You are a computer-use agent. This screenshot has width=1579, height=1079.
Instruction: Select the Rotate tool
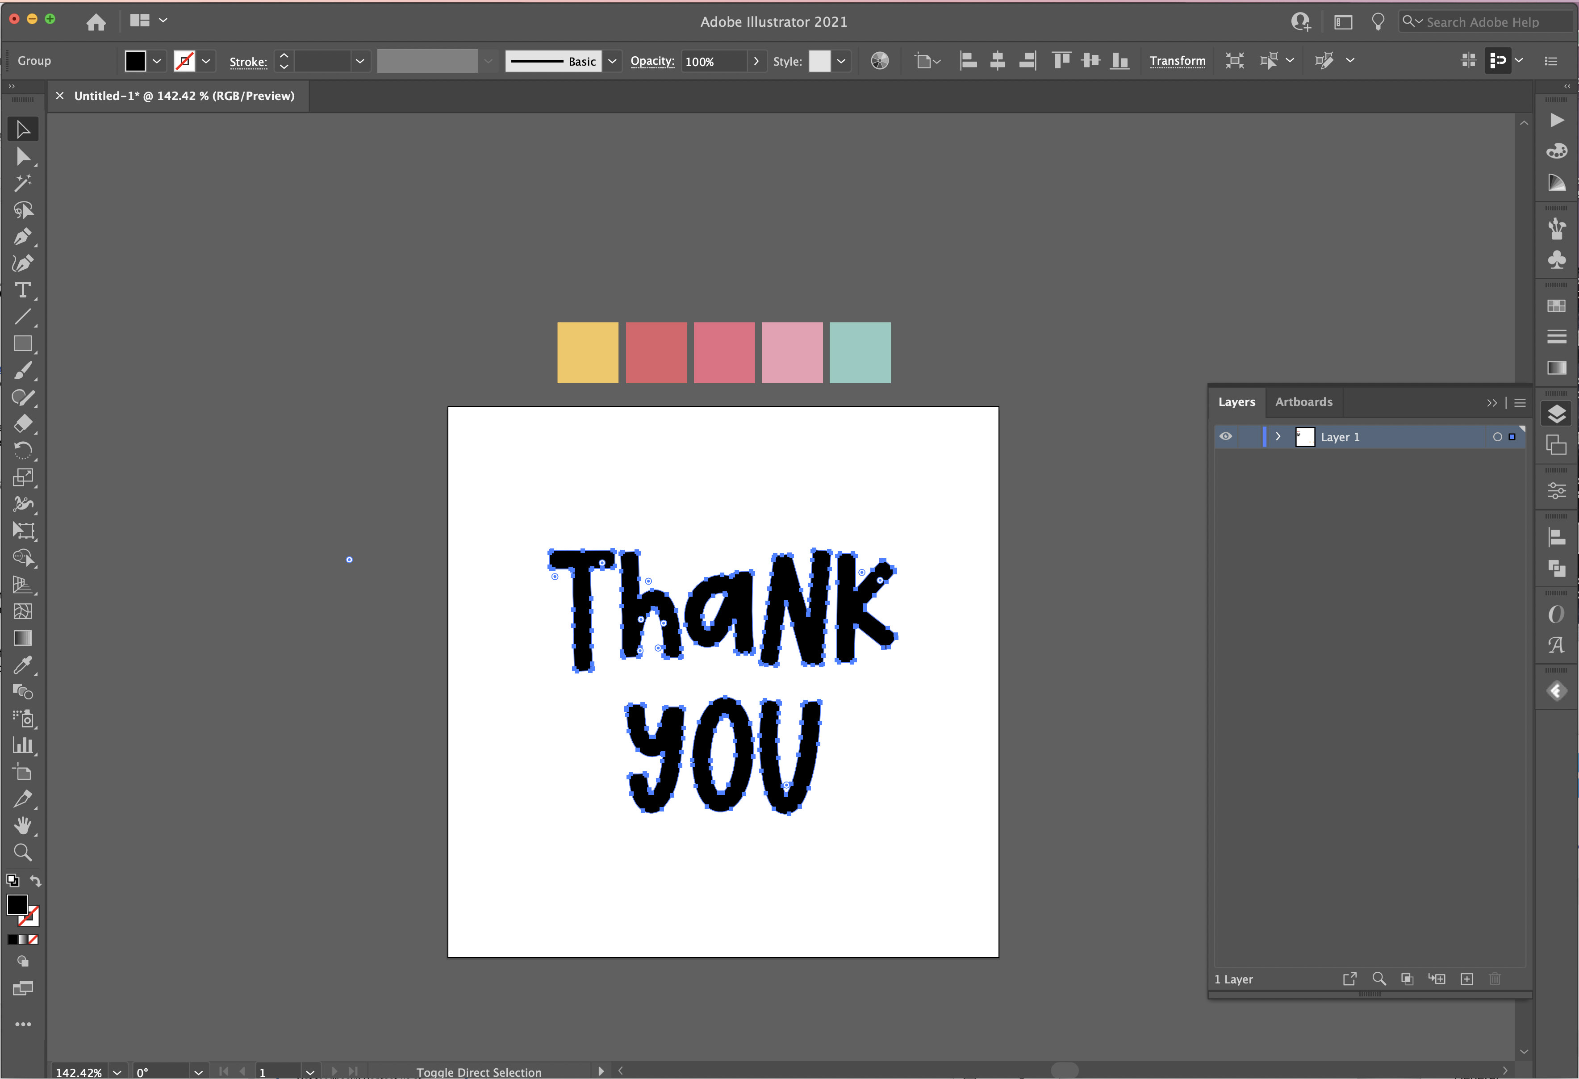22,451
